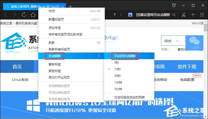Select 用IE打开此网页 entry

[71, 77]
